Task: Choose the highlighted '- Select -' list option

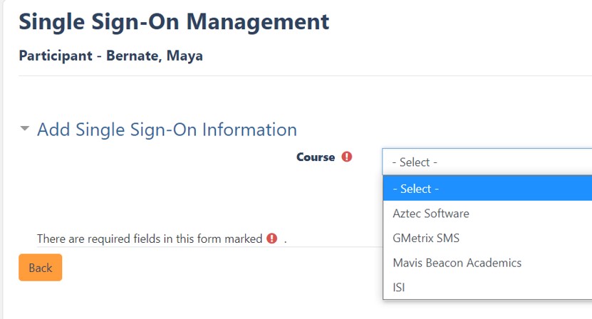Action: click(x=487, y=189)
